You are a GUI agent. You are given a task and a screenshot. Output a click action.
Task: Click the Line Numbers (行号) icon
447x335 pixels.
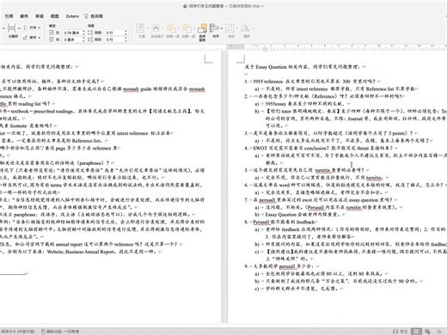[x=26, y=27]
